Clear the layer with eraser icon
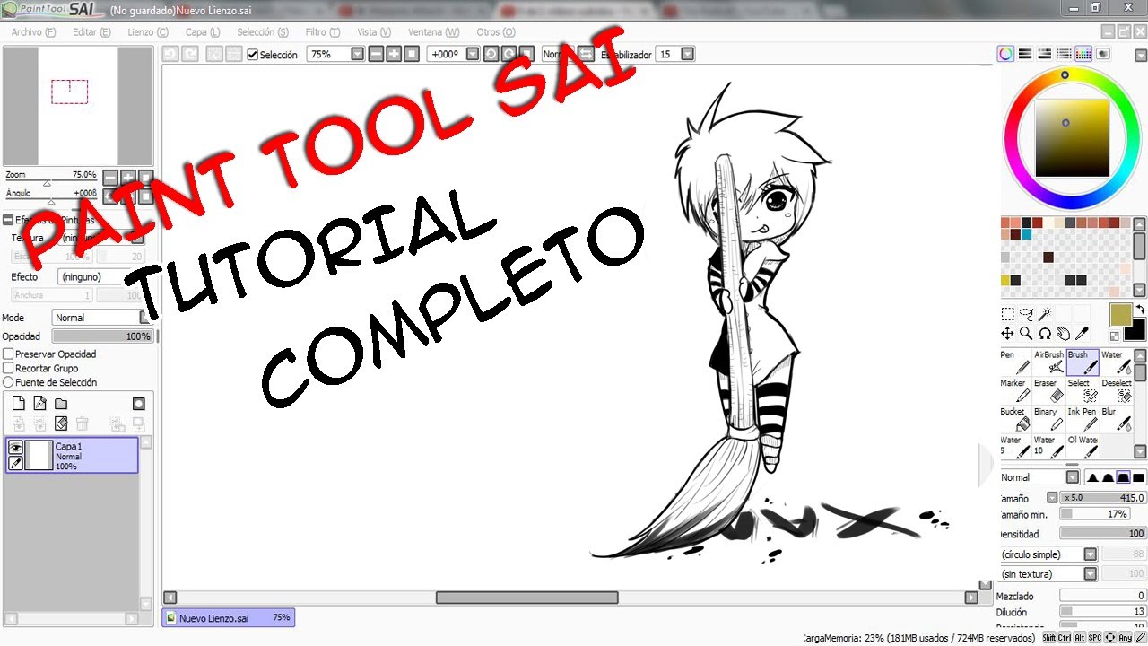 (x=61, y=423)
